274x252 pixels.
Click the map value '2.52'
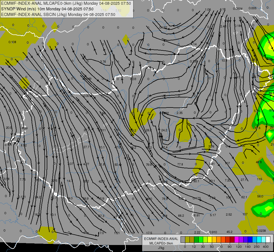(229, 214)
